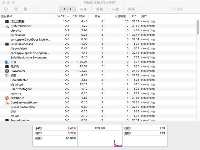Click the CPU 负载 graph

tap(100, 136)
